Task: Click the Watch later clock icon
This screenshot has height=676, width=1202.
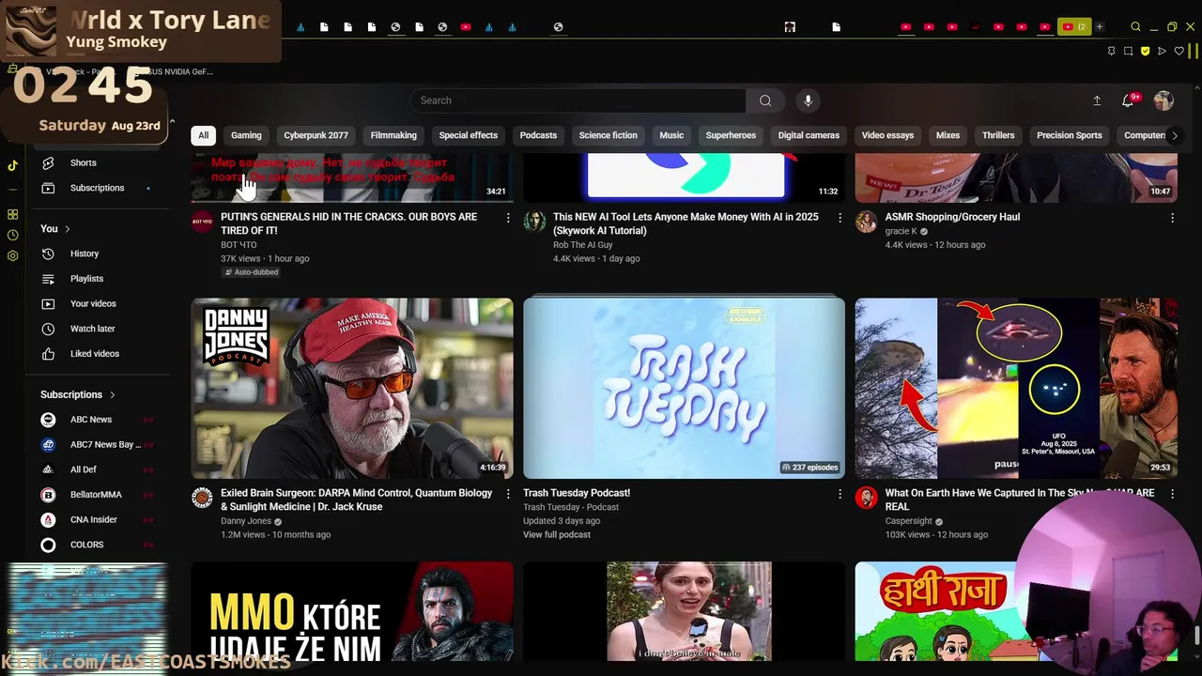Action: tap(49, 329)
